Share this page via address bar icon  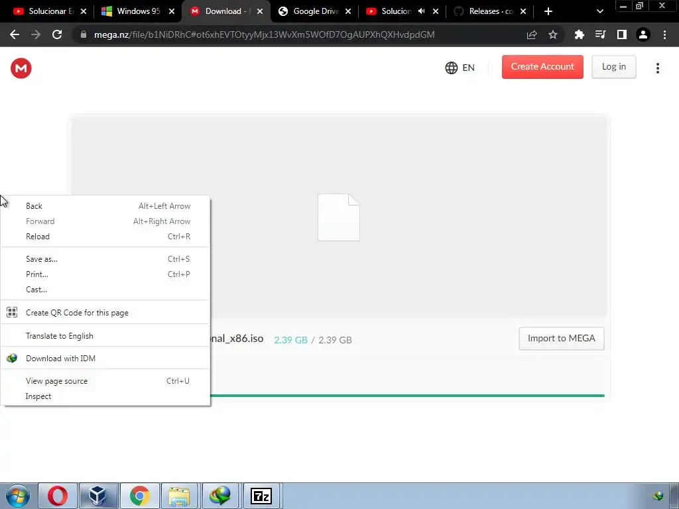(x=532, y=34)
